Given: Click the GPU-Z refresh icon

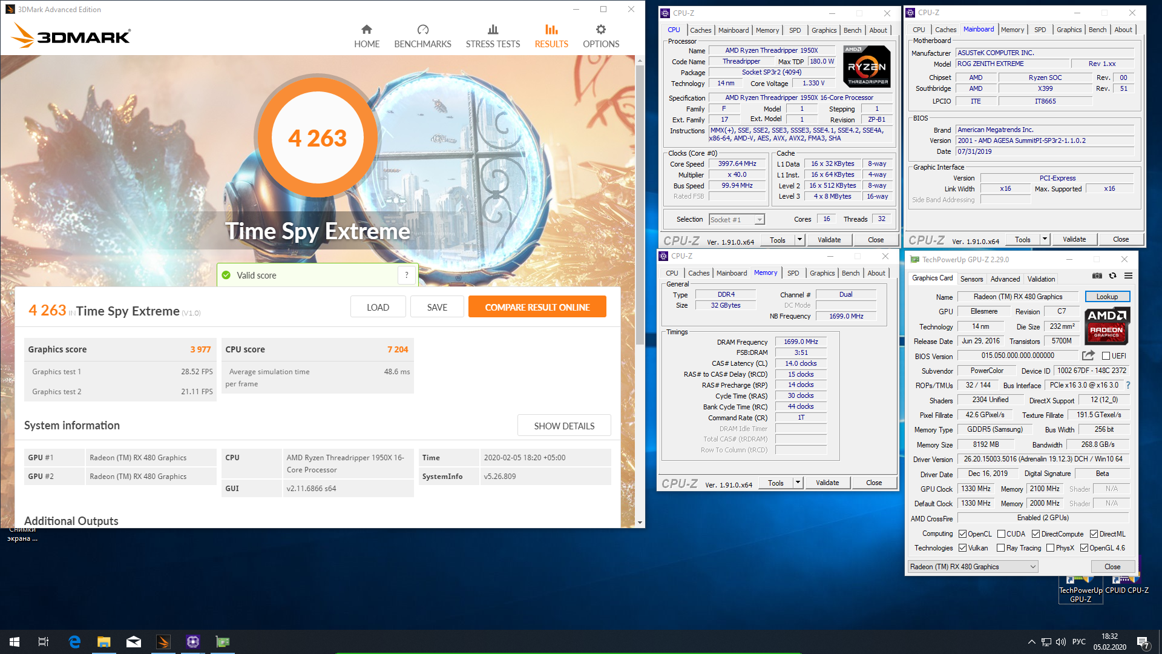Looking at the screenshot, I should [1112, 276].
